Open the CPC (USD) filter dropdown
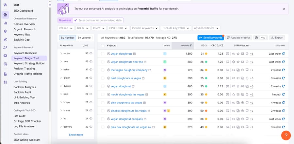This screenshot has width=294, height=144. pos(118,28)
